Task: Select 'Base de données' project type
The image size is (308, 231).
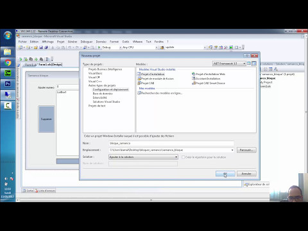Action: (103, 94)
